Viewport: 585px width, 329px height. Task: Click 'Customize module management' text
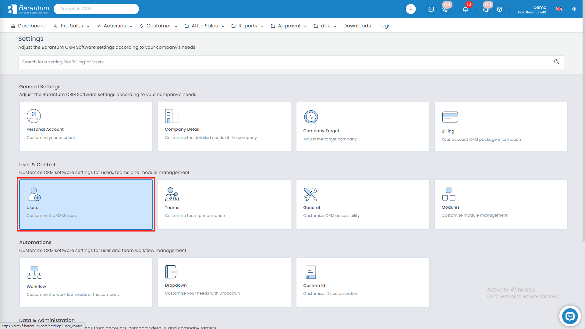coord(474,215)
